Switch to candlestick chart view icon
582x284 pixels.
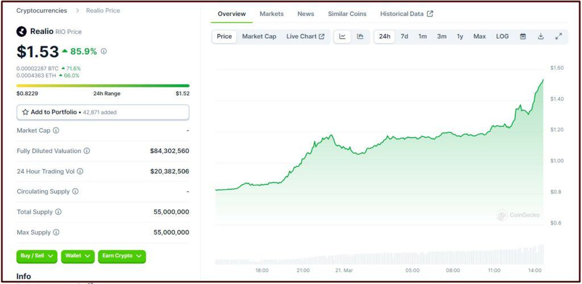(x=360, y=36)
